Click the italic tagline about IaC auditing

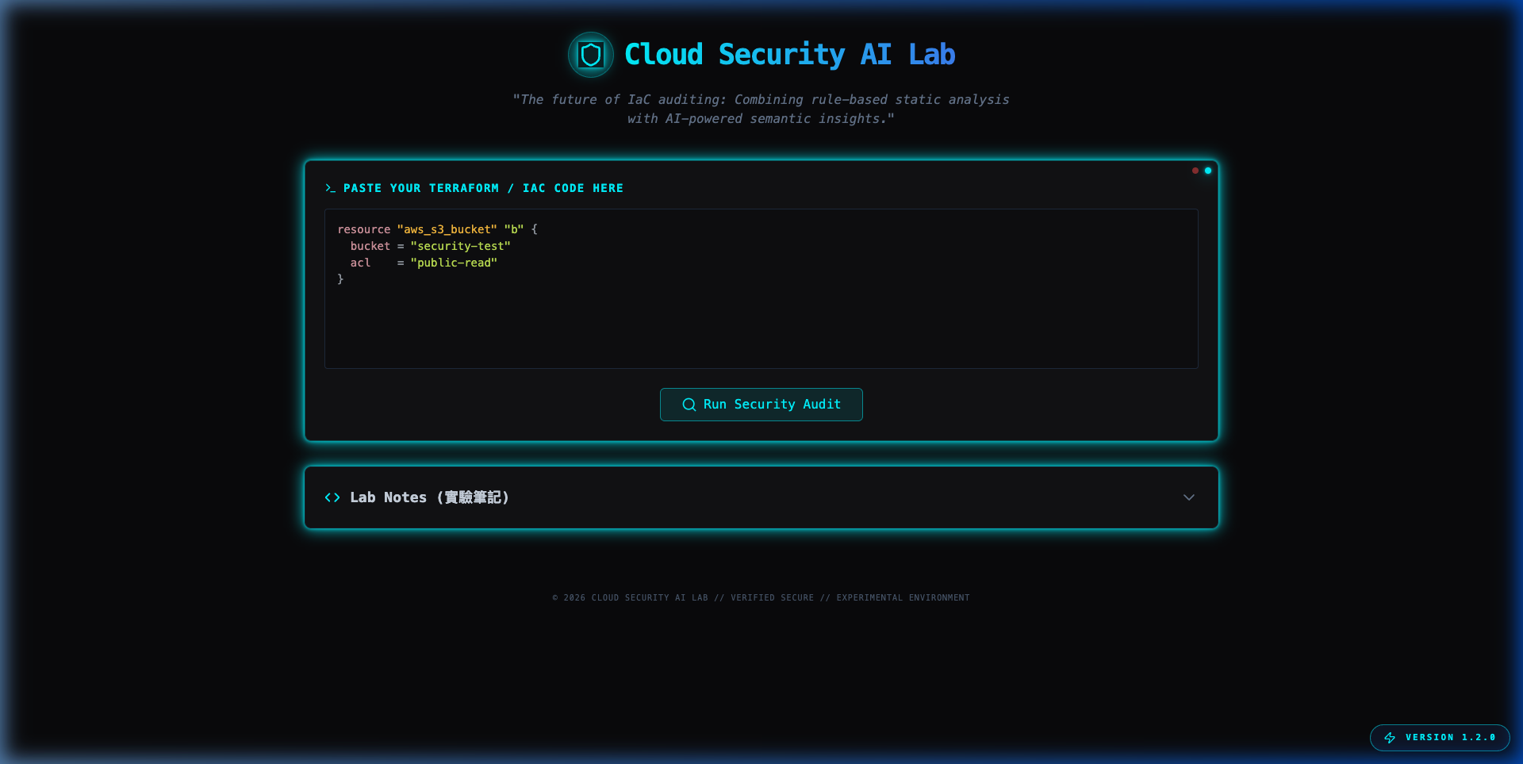(761, 109)
